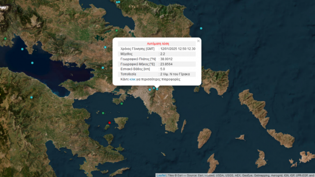
Task: Close the earthquake info popup
Action: click(199, 41)
